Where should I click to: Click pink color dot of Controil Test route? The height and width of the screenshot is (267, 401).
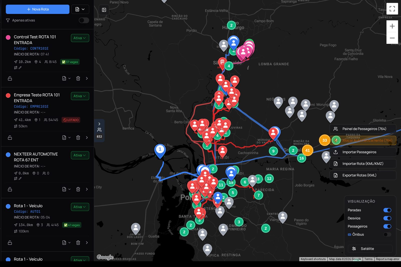click(8, 37)
